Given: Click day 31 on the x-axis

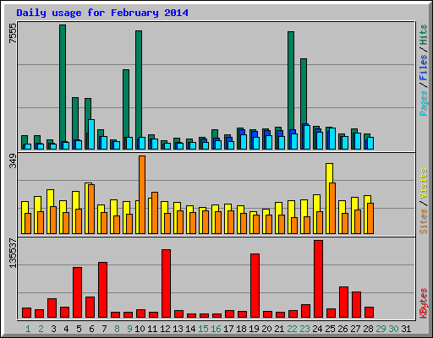Looking at the screenshot, I should pyautogui.click(x=406, y=329).
